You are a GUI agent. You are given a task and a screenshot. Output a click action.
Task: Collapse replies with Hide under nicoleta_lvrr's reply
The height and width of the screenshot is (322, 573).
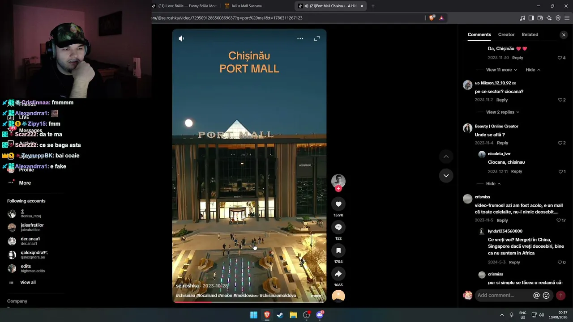[493, 183]
